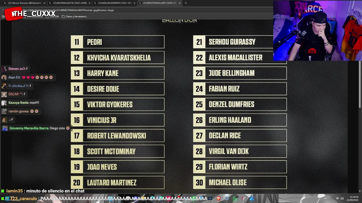Viewport: 362px width, 203px height.
Task: Click rank 29 FLORIAN WIRTZ
Action: [x=240, y=167]
